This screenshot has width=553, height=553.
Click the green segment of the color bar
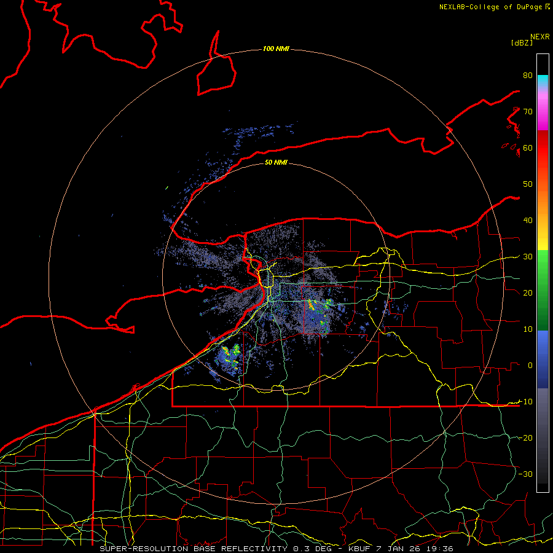[x=543, y=290]
